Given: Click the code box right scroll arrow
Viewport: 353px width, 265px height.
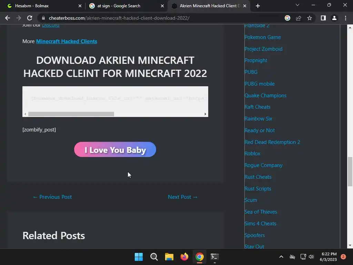Looking at the screenshot, I should pos(205,114).
